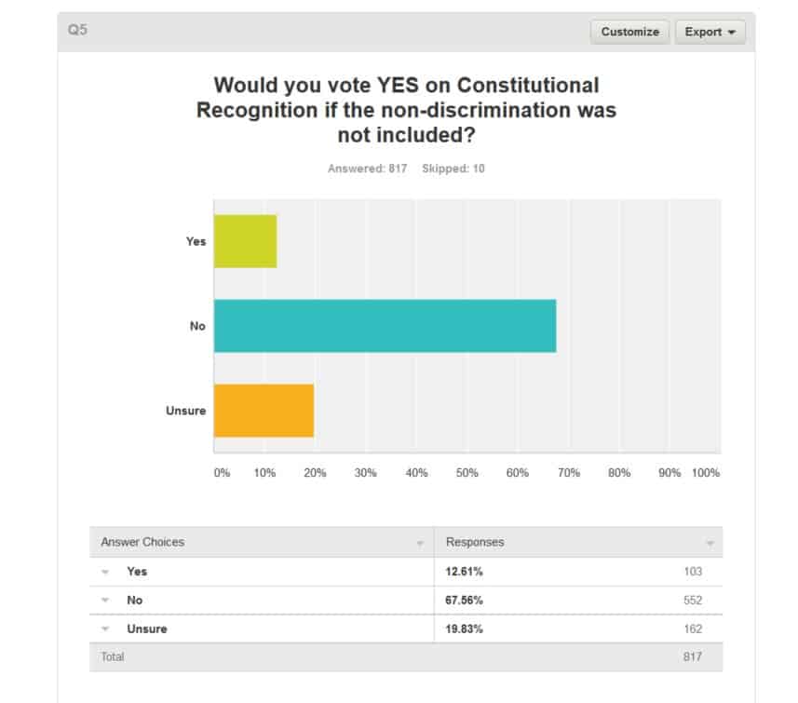Click the Customize button

629,32
